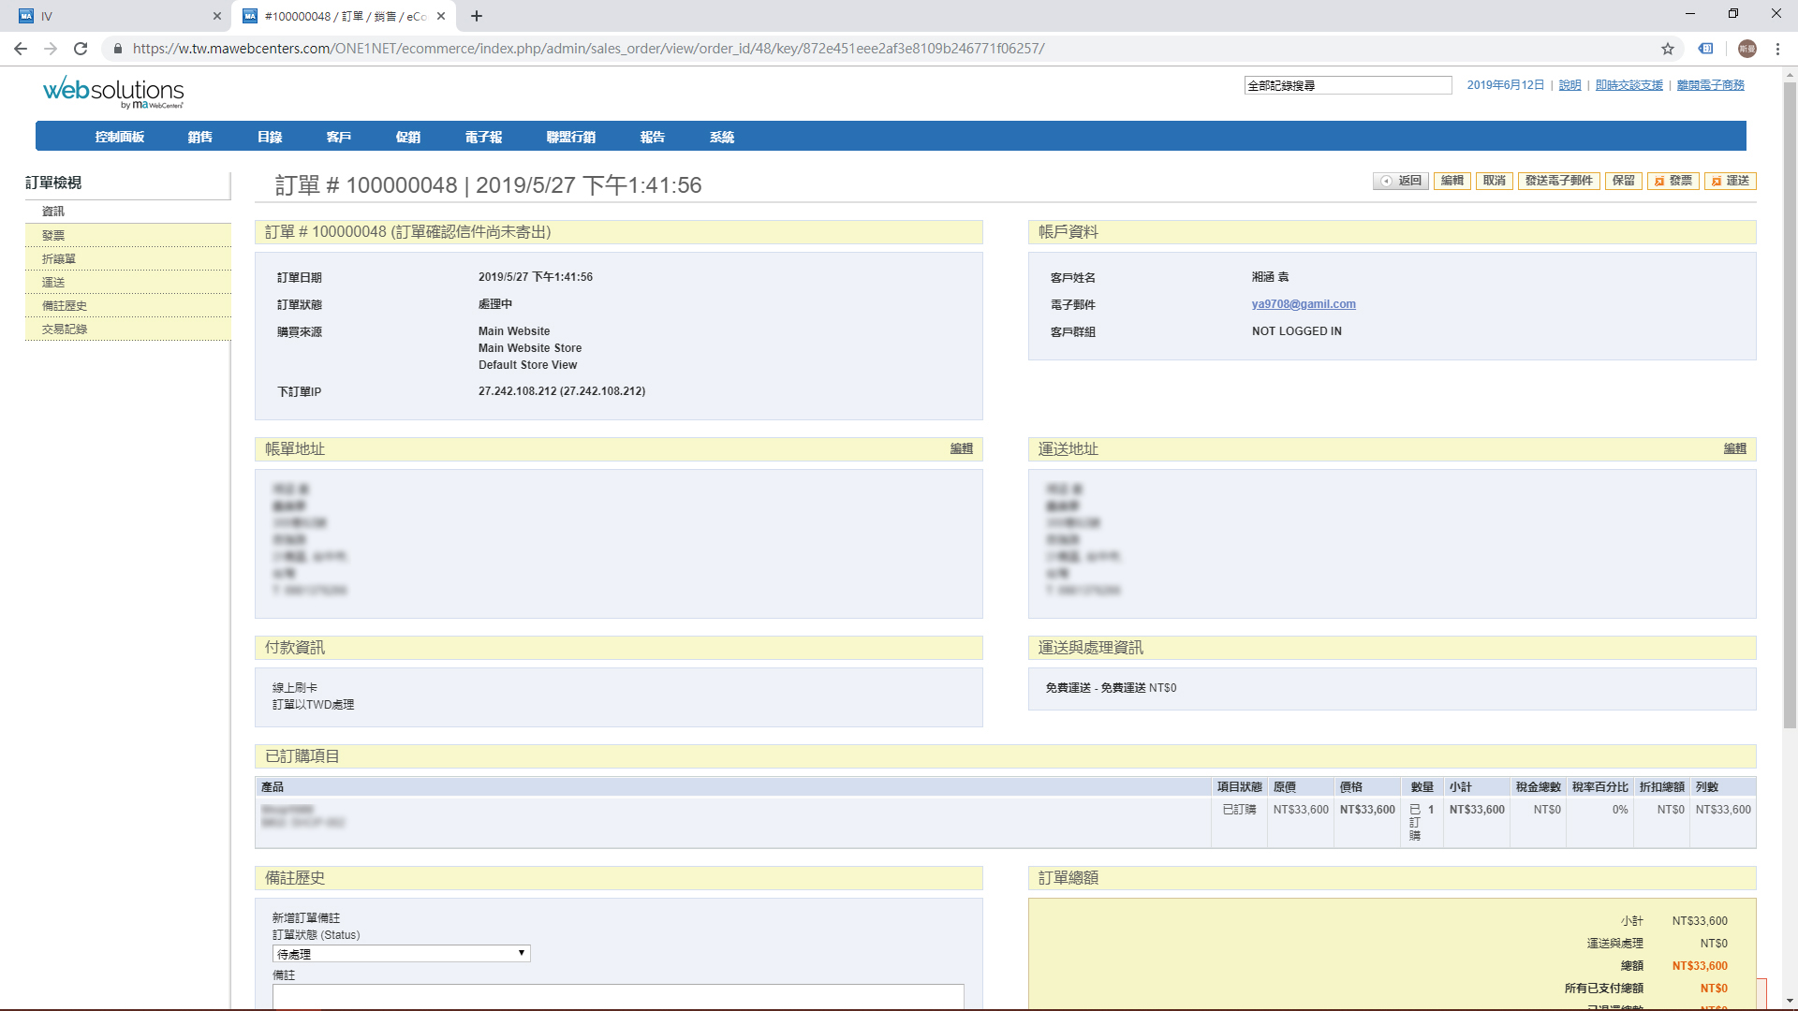The image size is (1798, 1011).
Task: Click the 運送 ship button
Action: pos(1731,181)
